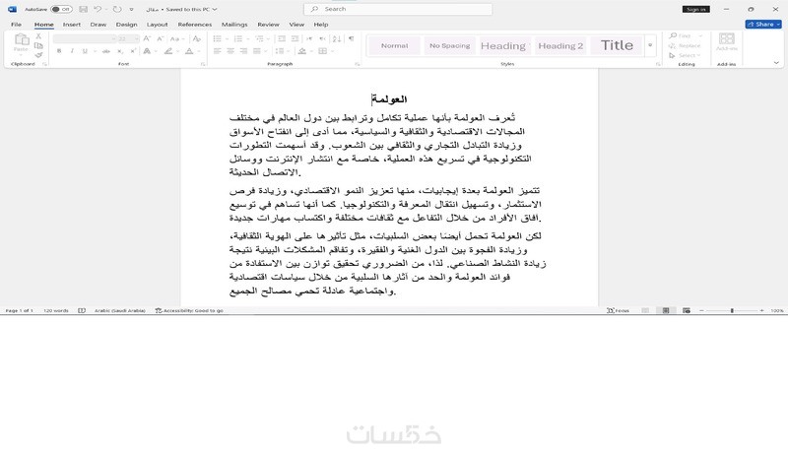Click the Share button
The height and width of the screenshot is (453, 788).
coord(763,24)
